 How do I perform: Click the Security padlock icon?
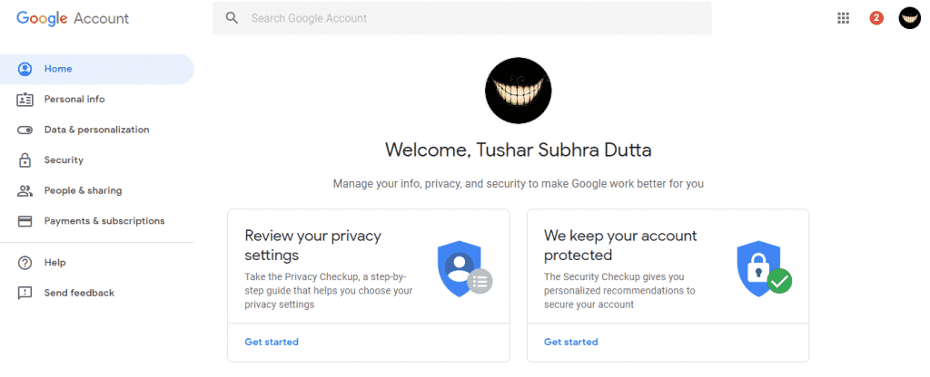coord(25,160)
